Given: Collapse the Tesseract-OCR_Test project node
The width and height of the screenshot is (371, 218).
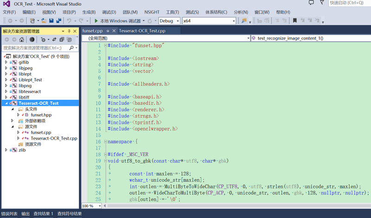Looking at the screenshot, I should pos(6,103).
